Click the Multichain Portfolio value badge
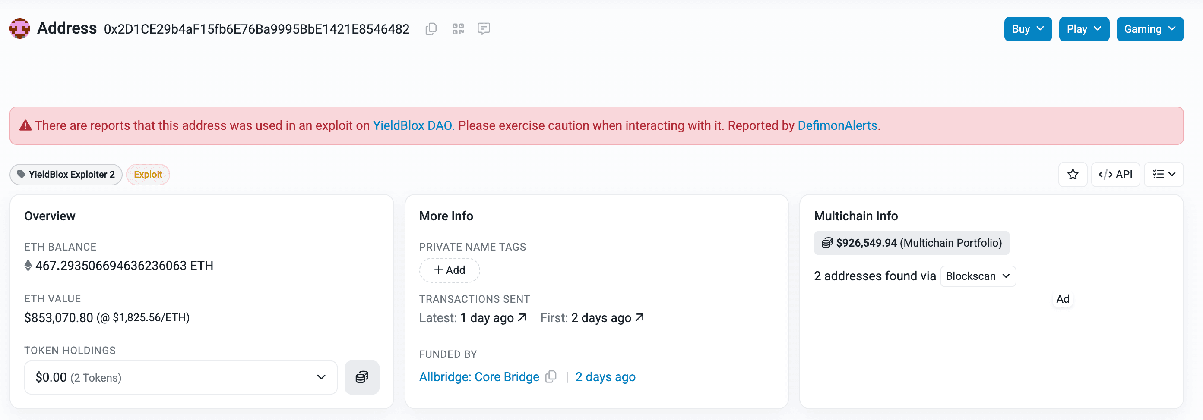1203x420 pixels. click(x=911, y=243)
